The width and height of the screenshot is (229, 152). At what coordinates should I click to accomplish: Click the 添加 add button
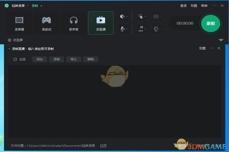pos(40,59)
